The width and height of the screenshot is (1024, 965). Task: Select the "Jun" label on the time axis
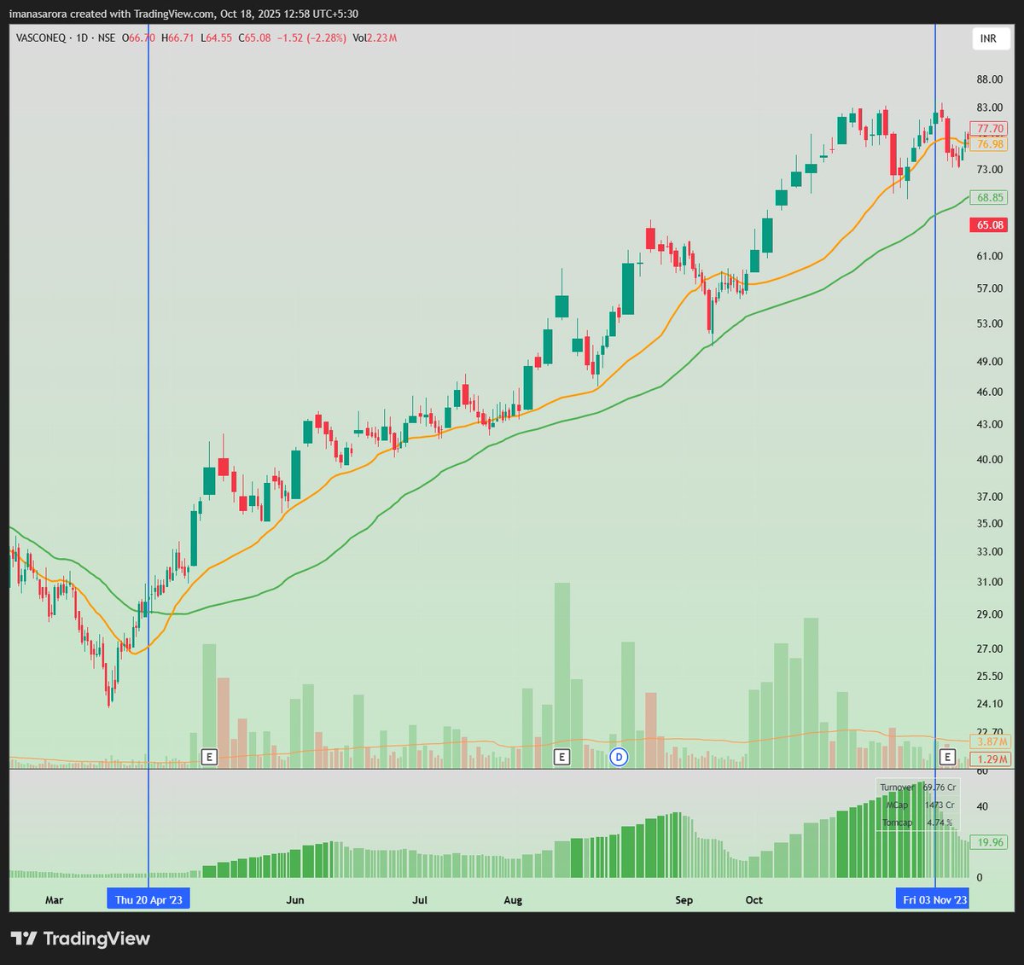point(295,900)
